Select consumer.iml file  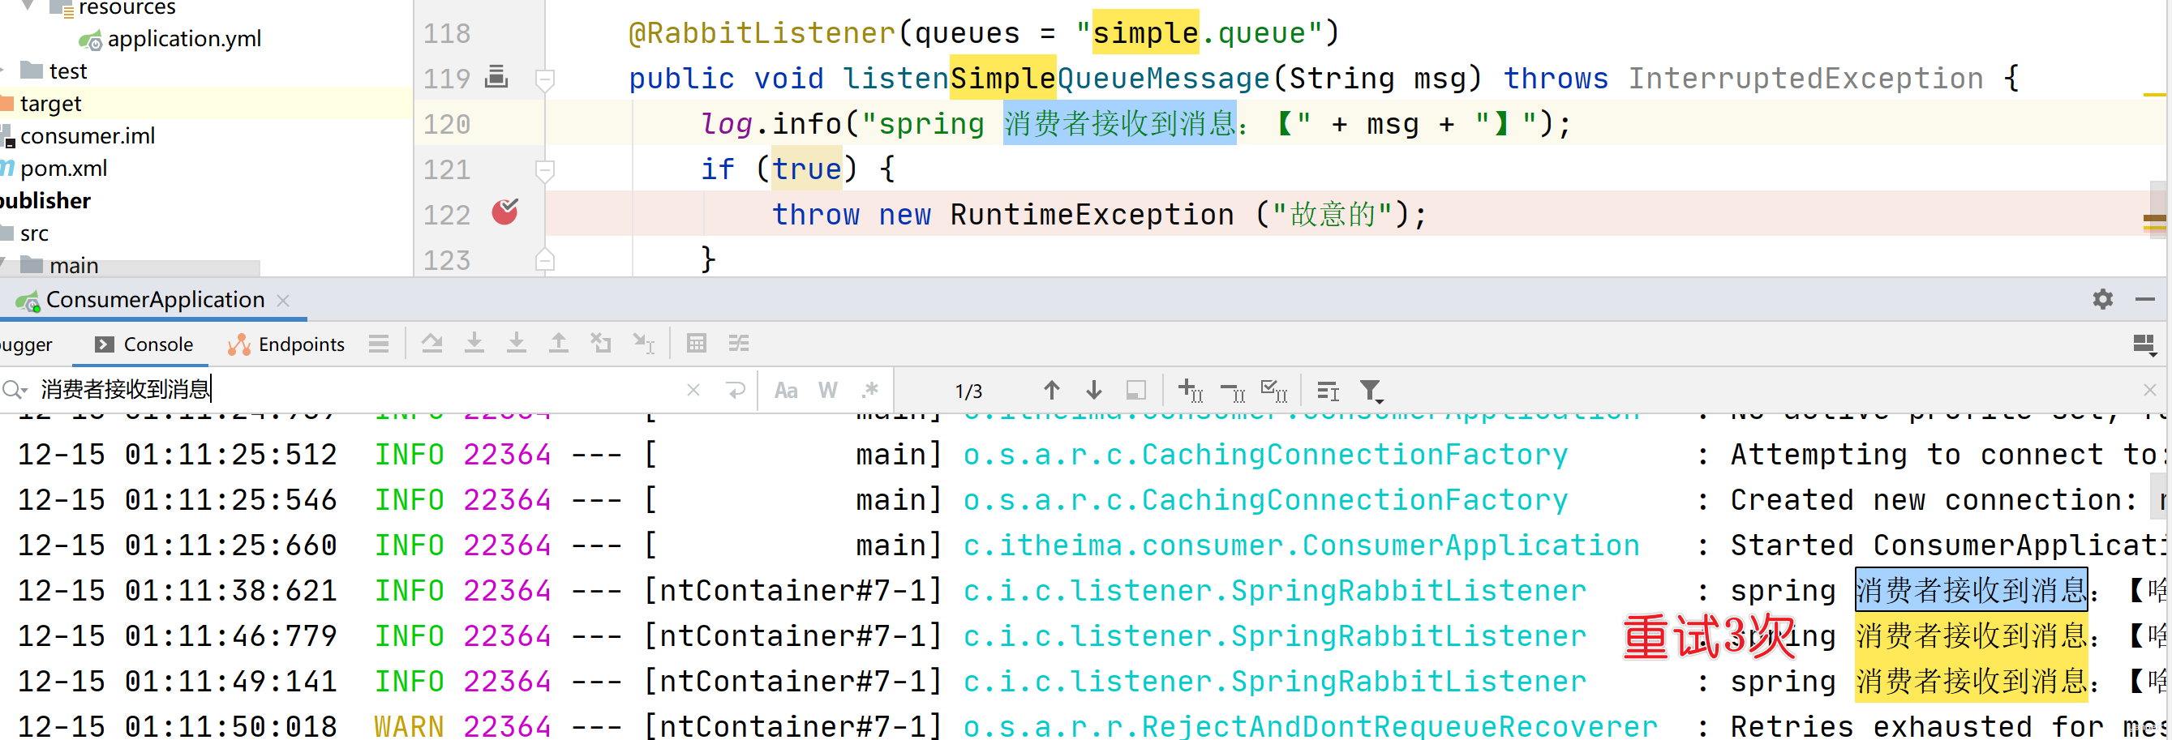(x=88, y=135)
